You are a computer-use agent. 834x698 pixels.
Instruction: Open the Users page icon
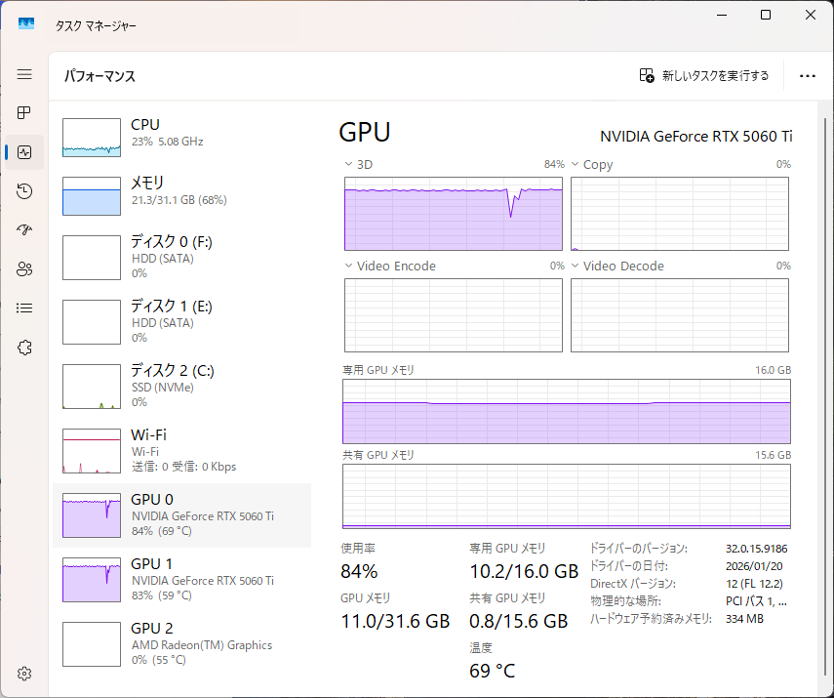[x=24, y=268]
